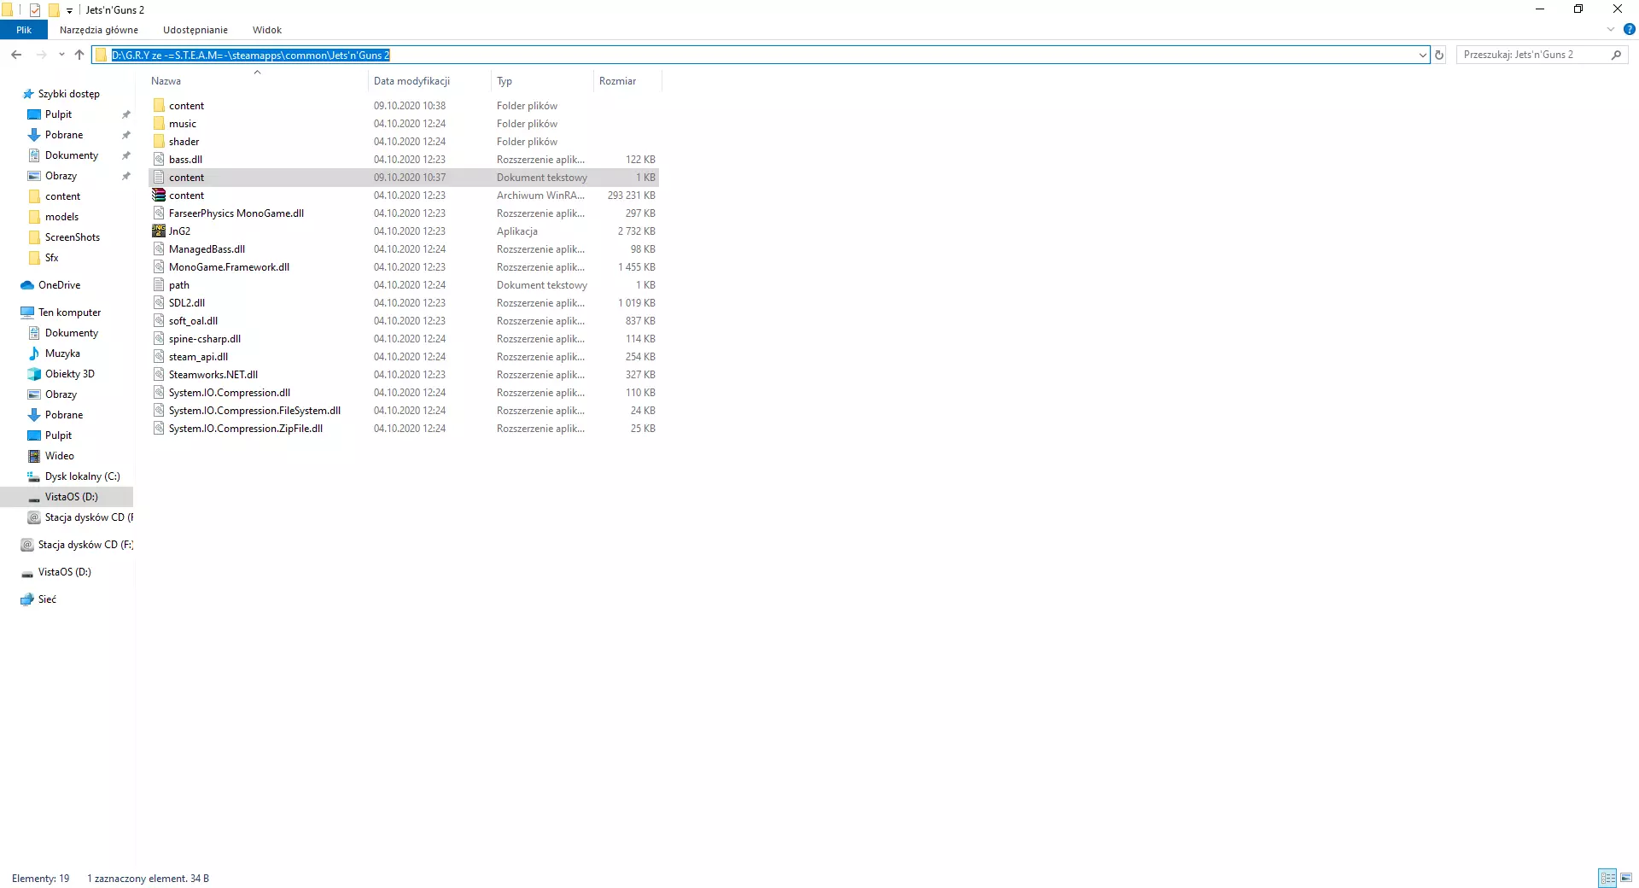Click the models folder icon in sidebar
The height and width of the screenshot is (888, 1639).
click(x=34, y=217)
